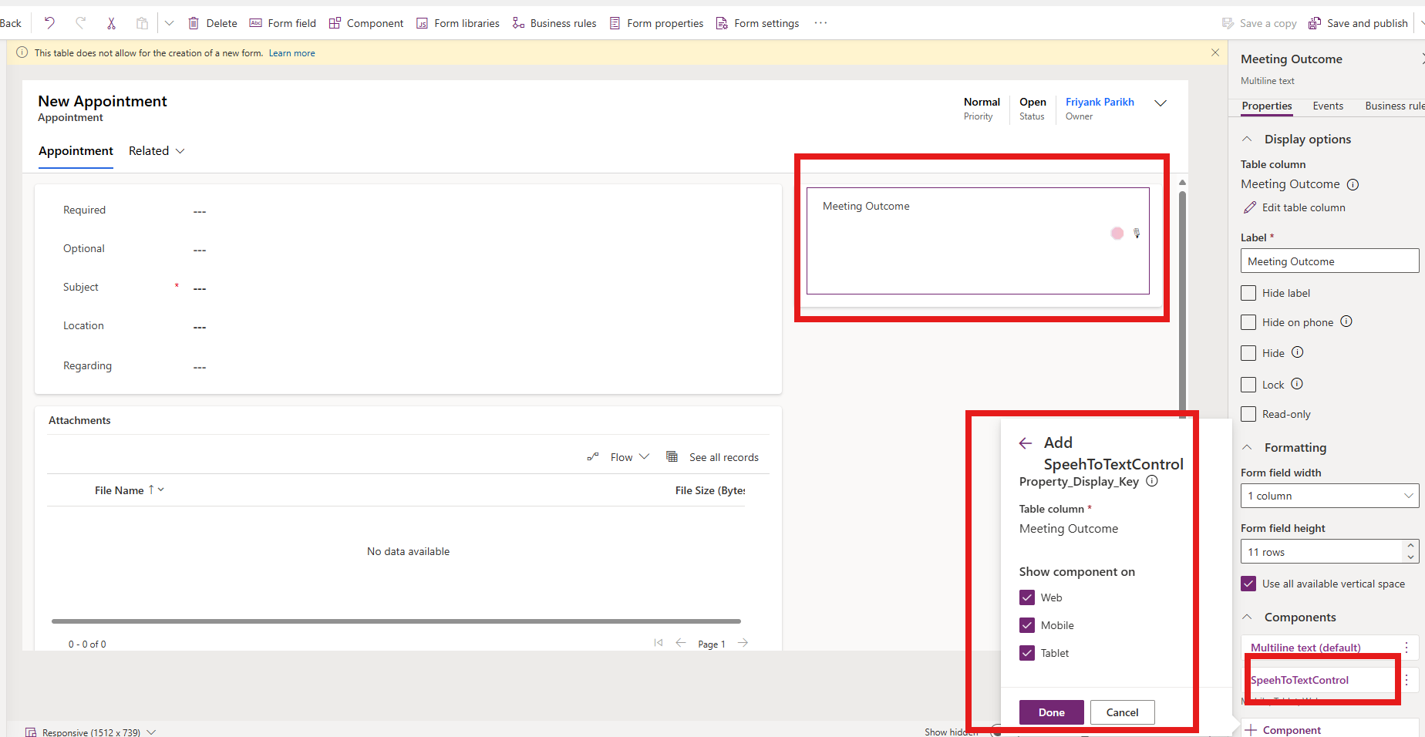Click the Cut scissors icon
This screenshot has height=737, width=1425.
pyautogui.click(x=111, y=23)
